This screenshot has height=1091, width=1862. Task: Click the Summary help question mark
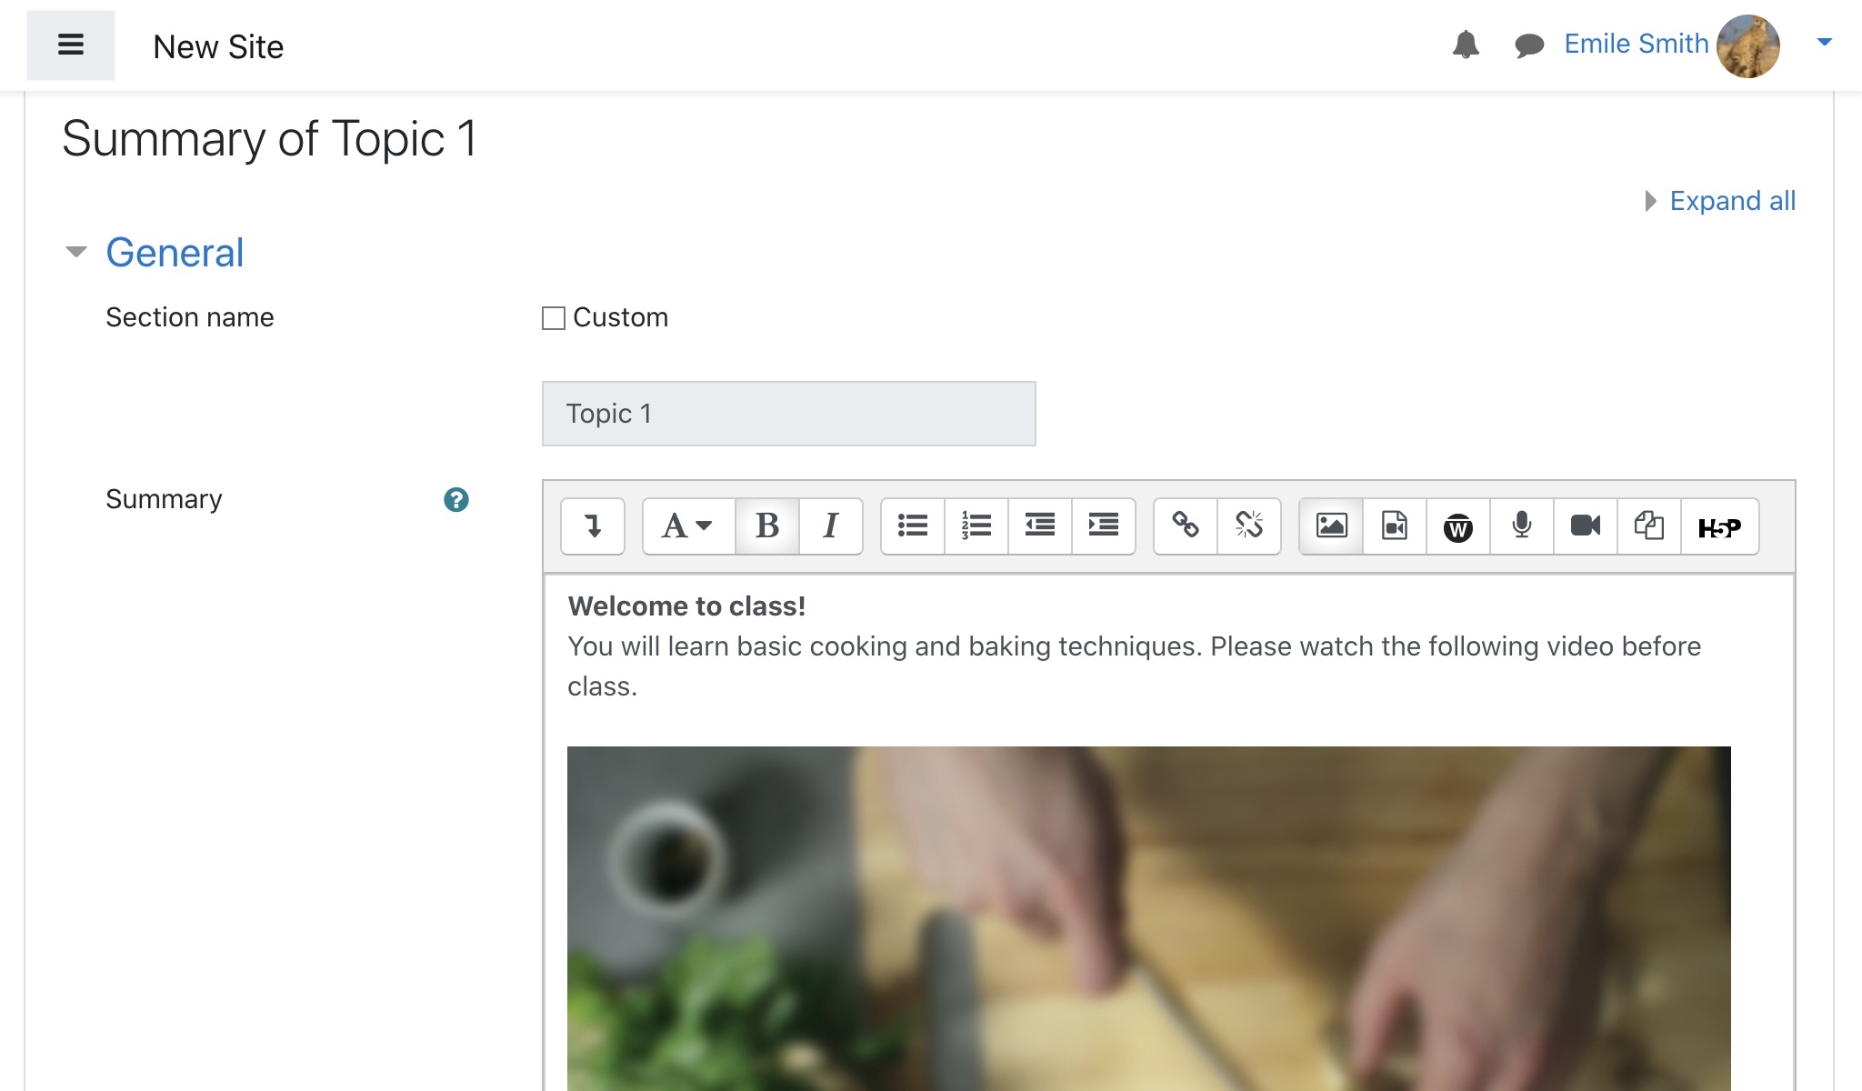click(x=455, y=499)
